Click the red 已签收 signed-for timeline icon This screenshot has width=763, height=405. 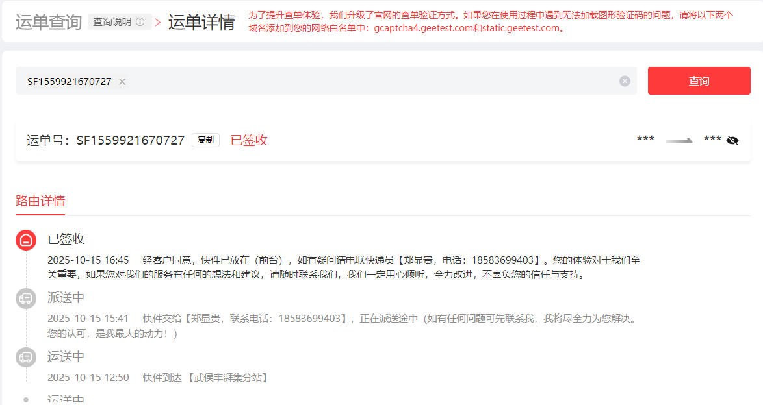26,240
